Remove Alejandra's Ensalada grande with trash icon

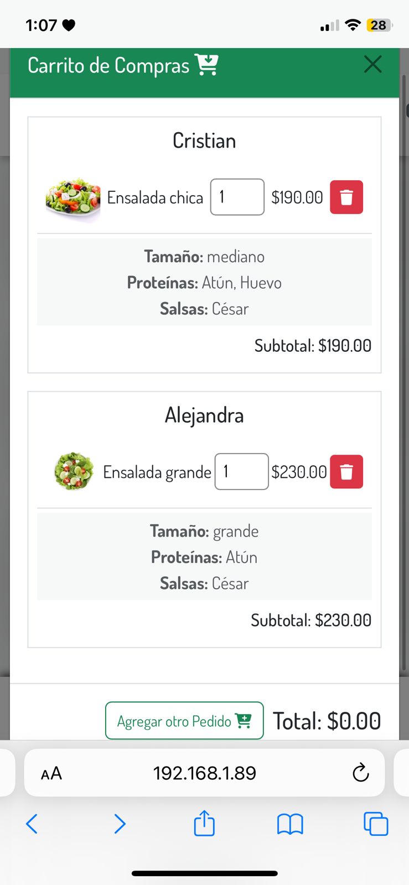tap(346, 472)
